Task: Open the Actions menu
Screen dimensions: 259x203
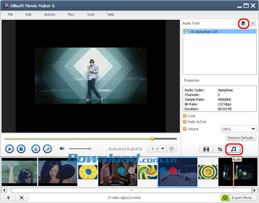Action: point(49,15)
